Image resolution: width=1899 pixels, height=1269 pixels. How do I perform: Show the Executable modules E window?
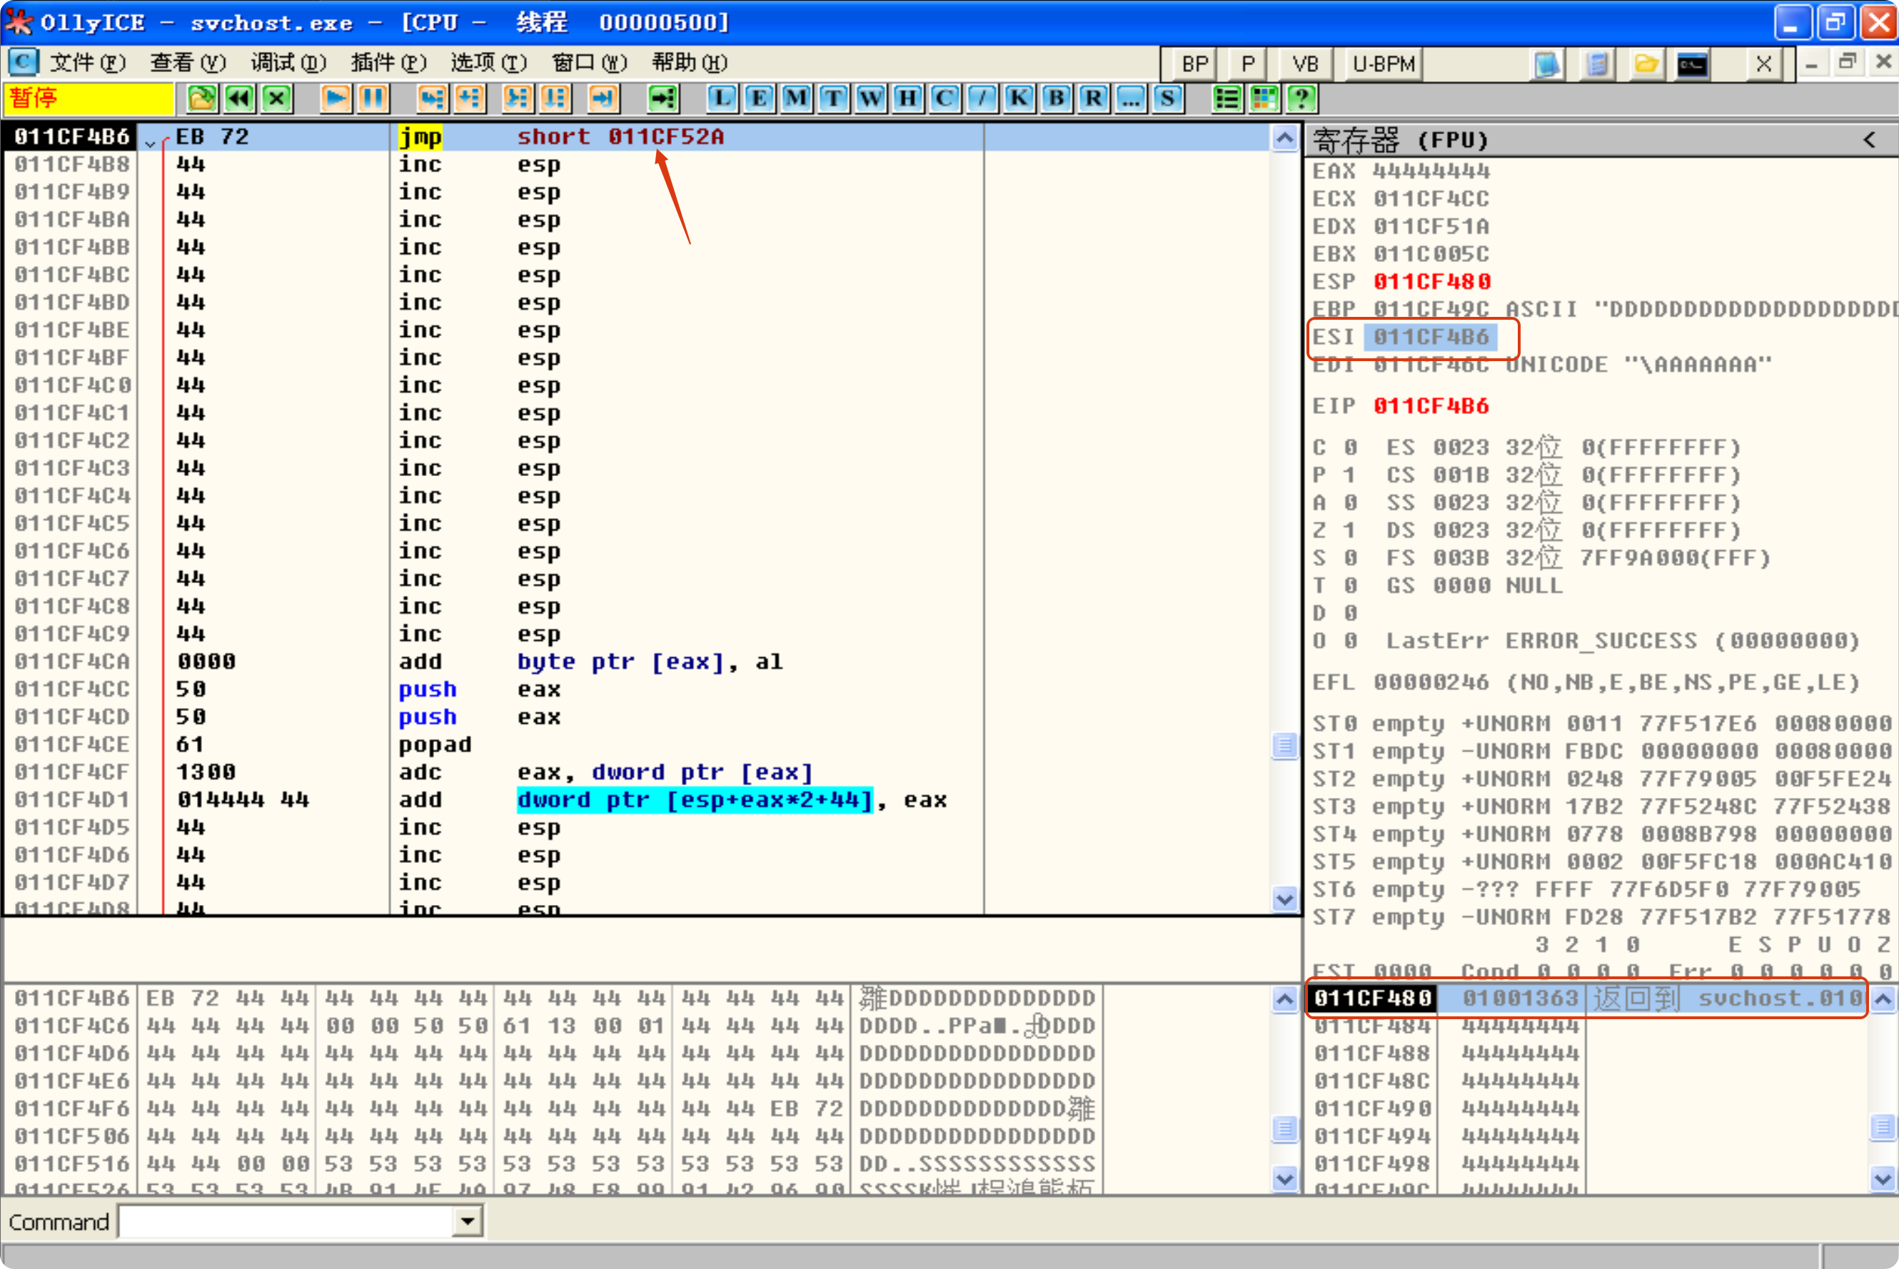(758, 98)
